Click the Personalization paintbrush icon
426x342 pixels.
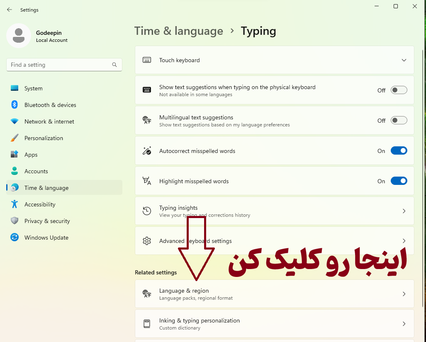point(15,138)
